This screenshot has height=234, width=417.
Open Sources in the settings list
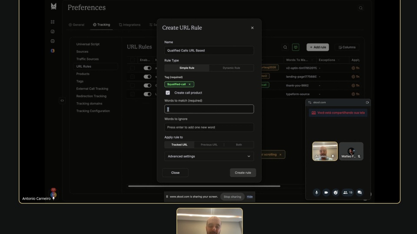tap(82, 52)
